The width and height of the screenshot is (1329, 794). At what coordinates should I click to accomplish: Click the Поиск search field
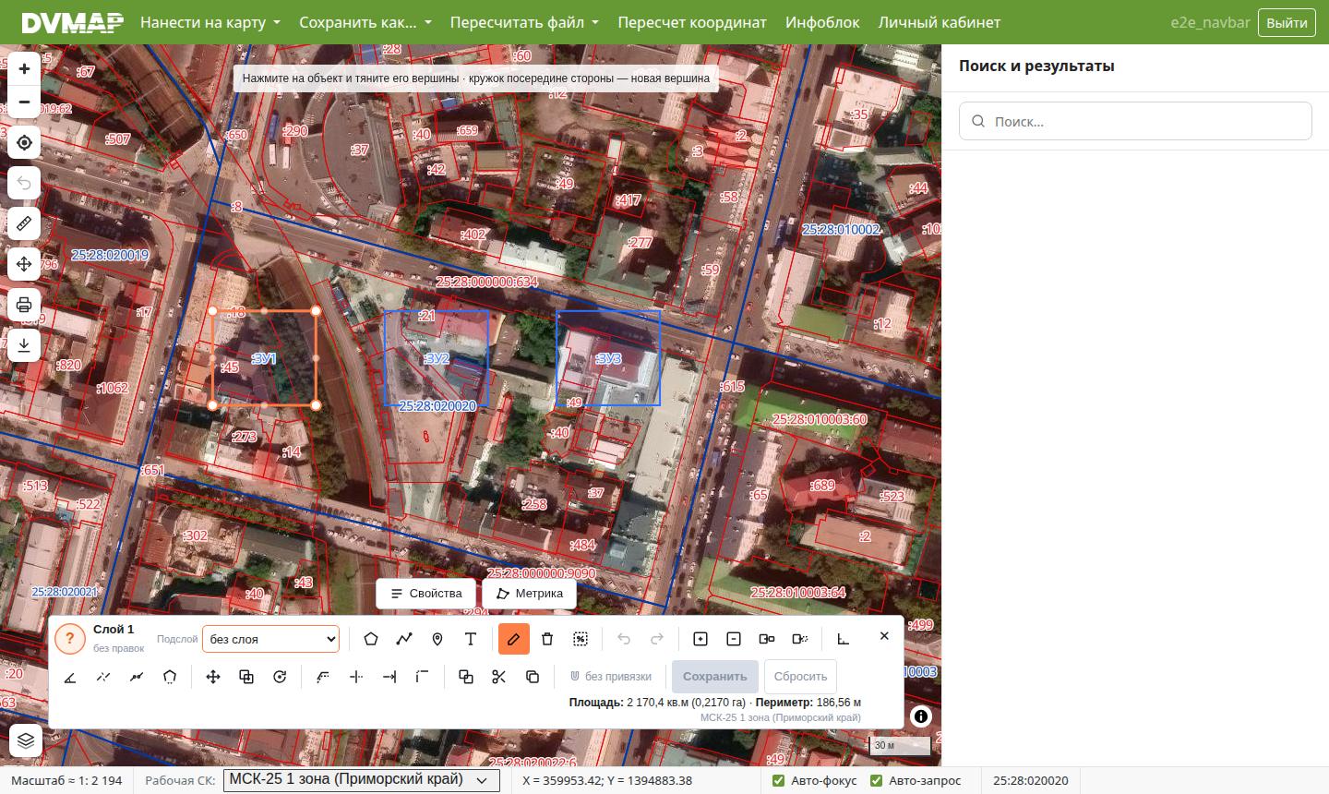click(1135, 121)
